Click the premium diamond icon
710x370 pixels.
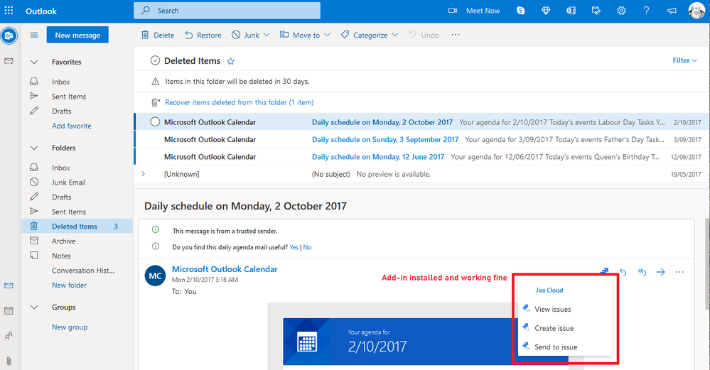coord(546,11)
